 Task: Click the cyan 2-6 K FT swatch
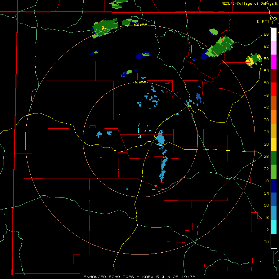274,227
